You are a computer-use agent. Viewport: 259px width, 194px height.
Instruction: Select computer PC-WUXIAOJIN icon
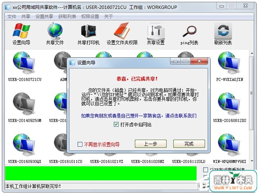pos(229,63)
